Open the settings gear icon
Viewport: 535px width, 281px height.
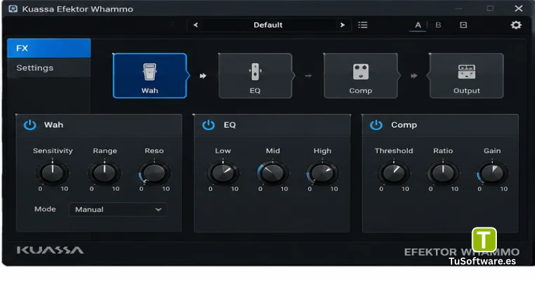tap(516, 25)
